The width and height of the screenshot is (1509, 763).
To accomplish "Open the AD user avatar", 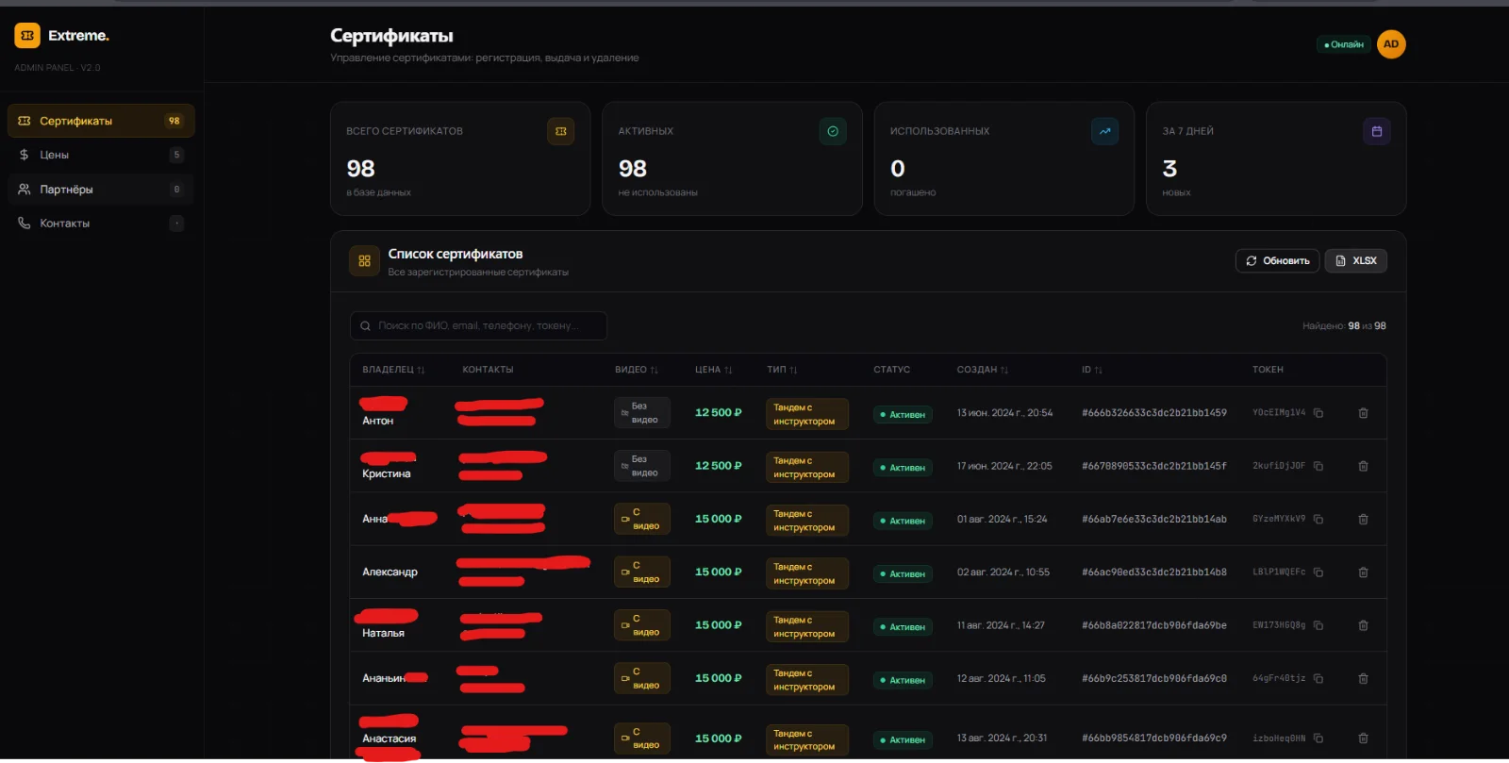I will click(x=1391, y=44).
